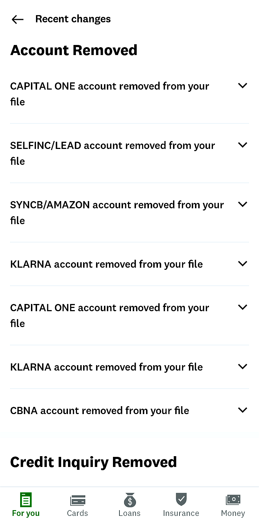Screen dimensions: 259x522
Task: Tap the first KLARNA account removed text
Action: click(106, 264)
